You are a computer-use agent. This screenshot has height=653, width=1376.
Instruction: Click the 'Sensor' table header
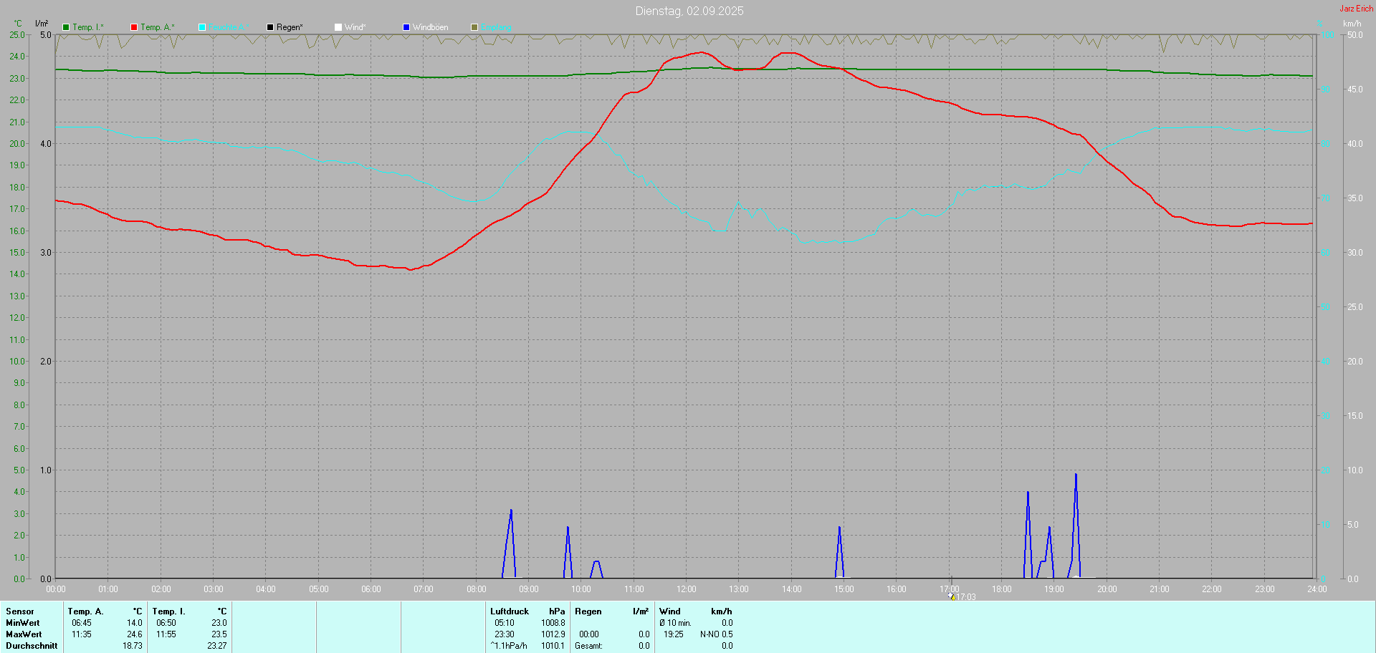tap(20, 611)
